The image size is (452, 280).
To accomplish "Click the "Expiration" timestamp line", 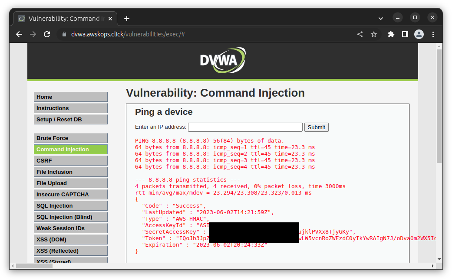I will point(205,245).
